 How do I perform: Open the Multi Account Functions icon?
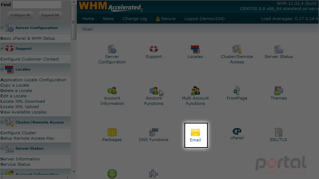195,91
